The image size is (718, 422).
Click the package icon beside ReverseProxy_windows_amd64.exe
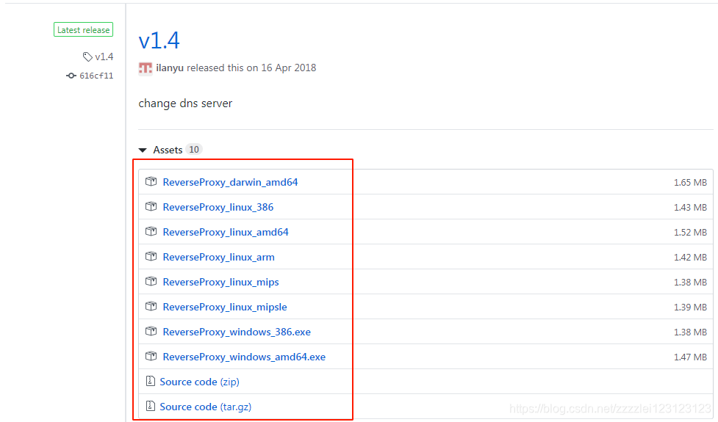coord(151,356)
